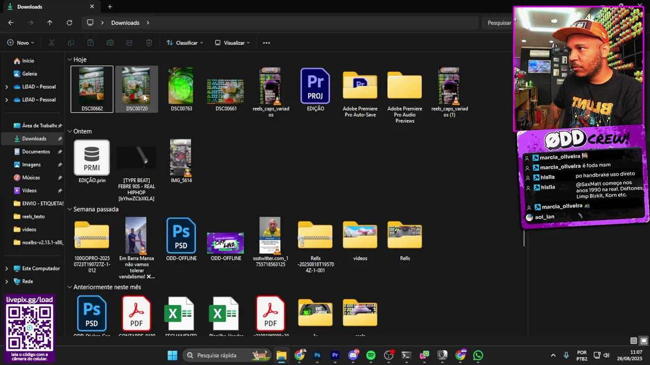Open reels_texto folder in sidebar
The width and height of the screenshot is (650, 365).
tap(34, 216)
